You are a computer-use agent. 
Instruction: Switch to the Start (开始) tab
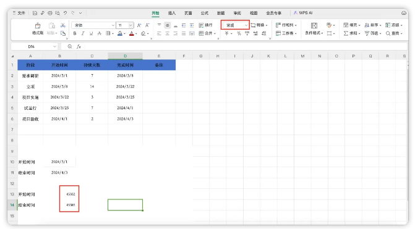(x=155, y=13)
